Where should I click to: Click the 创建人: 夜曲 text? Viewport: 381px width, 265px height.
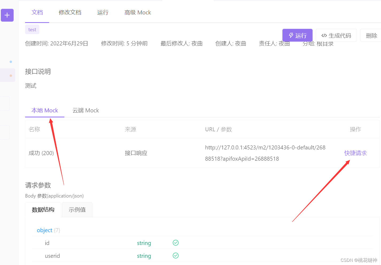pyautogui.click(x=231, y=43)
